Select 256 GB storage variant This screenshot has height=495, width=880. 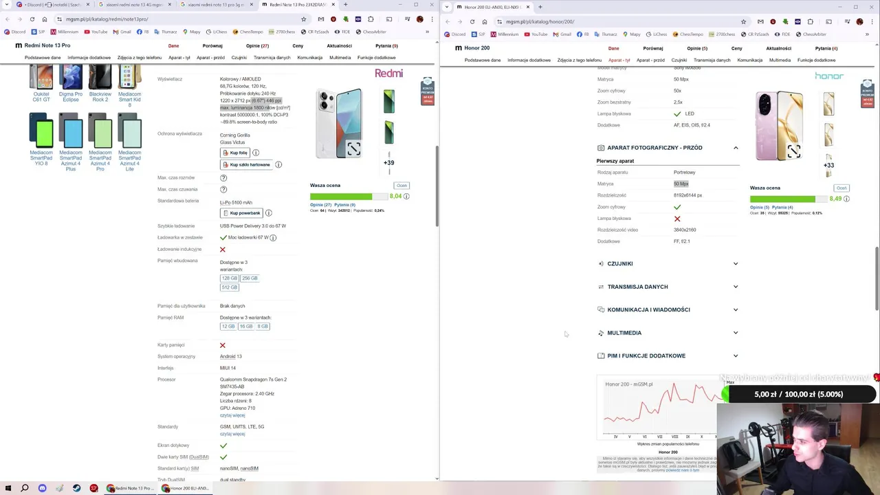click(250, 278)
